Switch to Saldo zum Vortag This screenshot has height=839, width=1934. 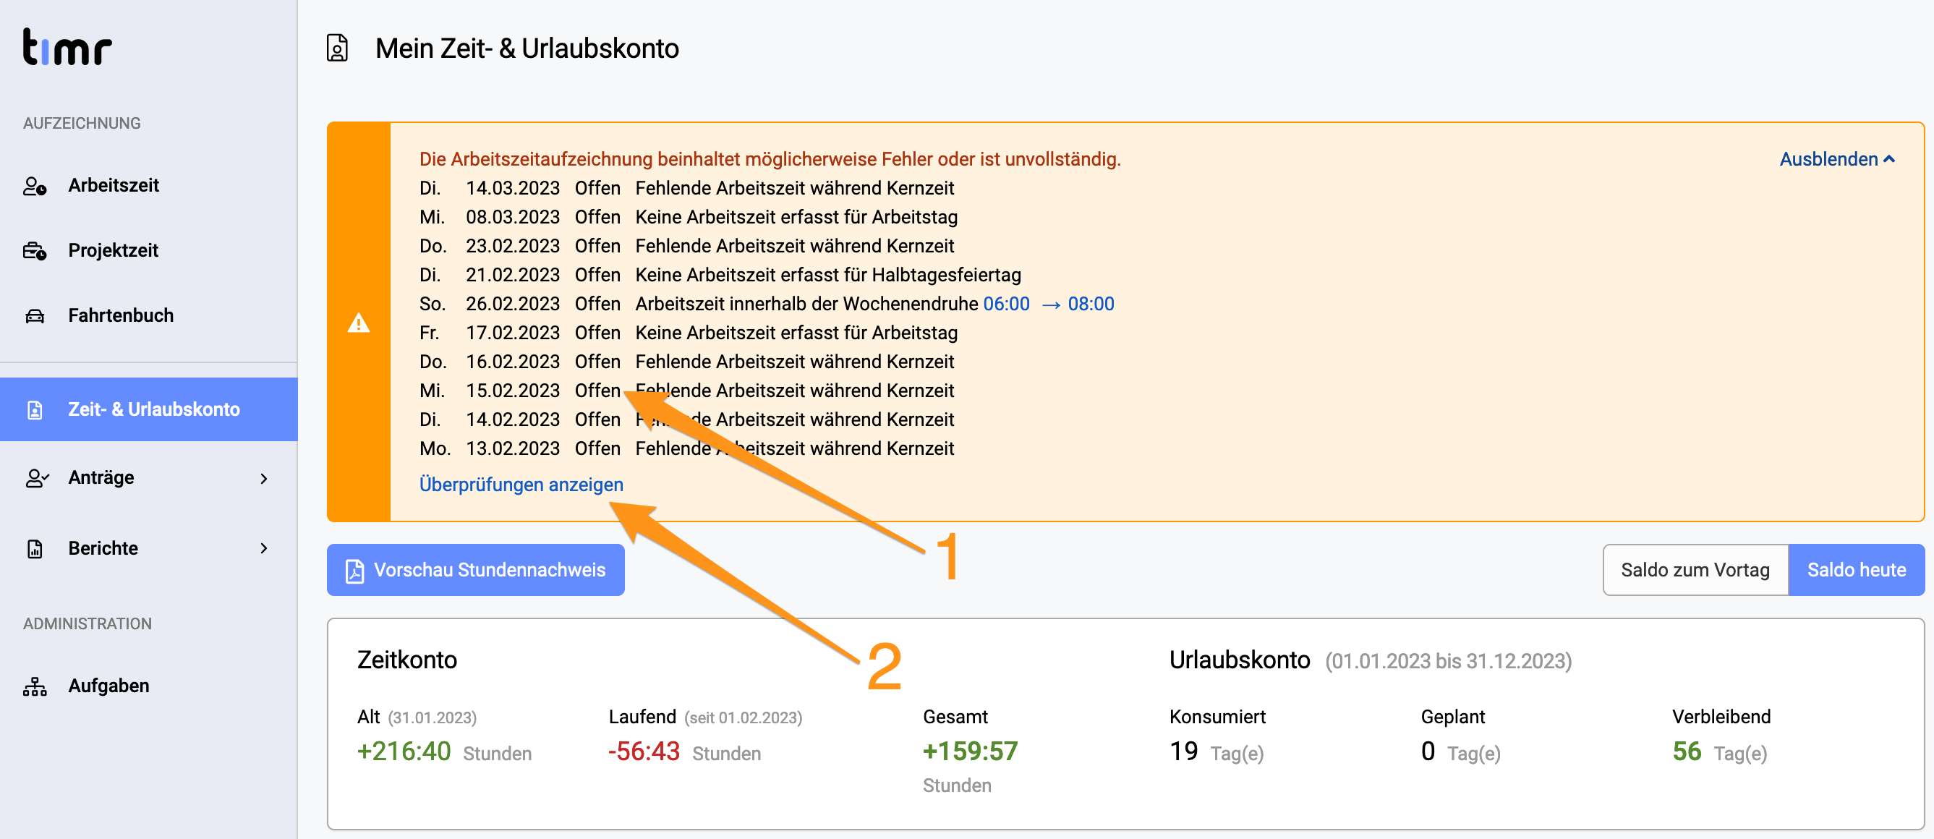point(1695,570)
